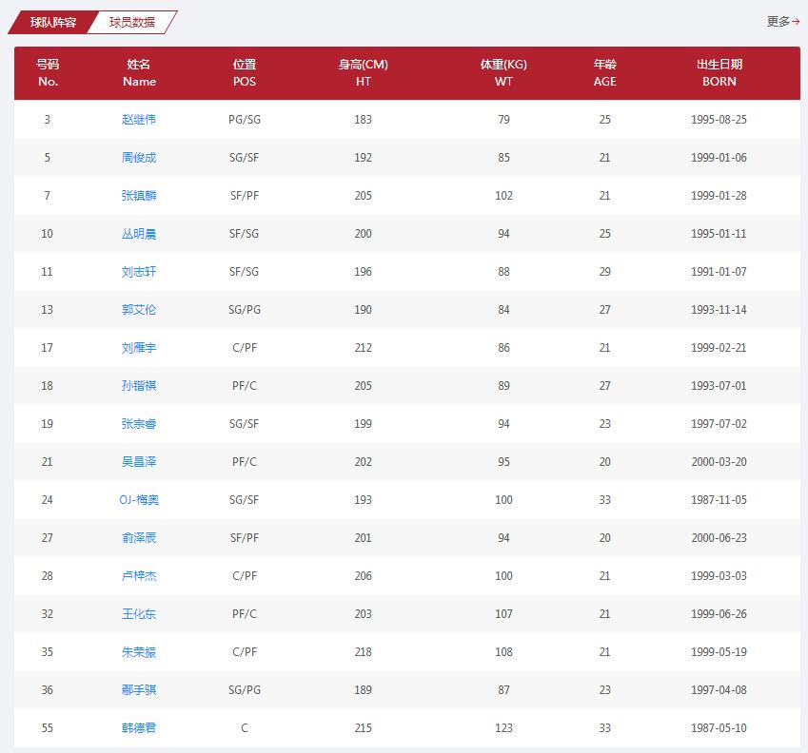Click on 刘雁宇 name link

tap(139, 348)
